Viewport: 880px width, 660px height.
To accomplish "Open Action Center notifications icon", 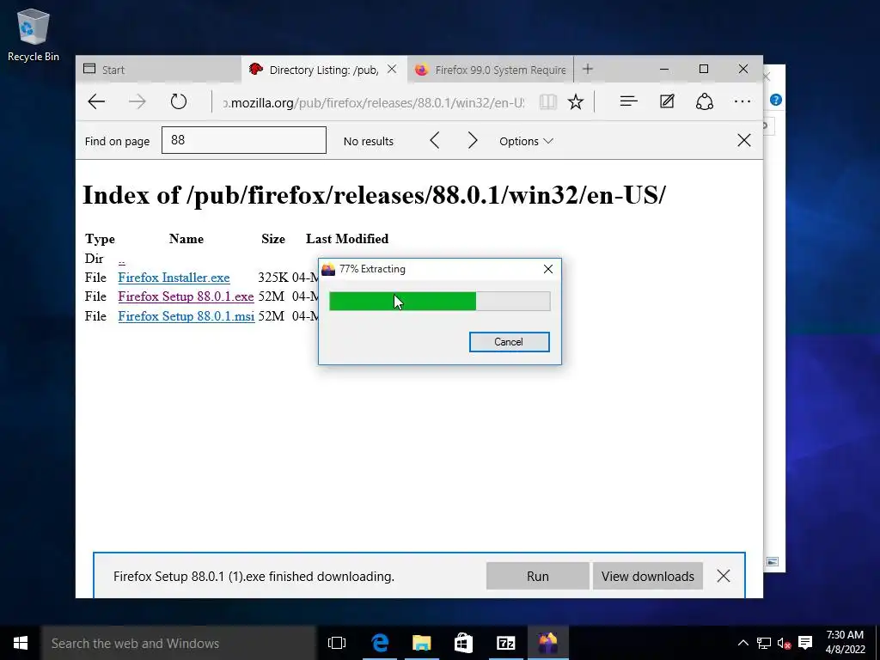I will click(x=805, y=643).
